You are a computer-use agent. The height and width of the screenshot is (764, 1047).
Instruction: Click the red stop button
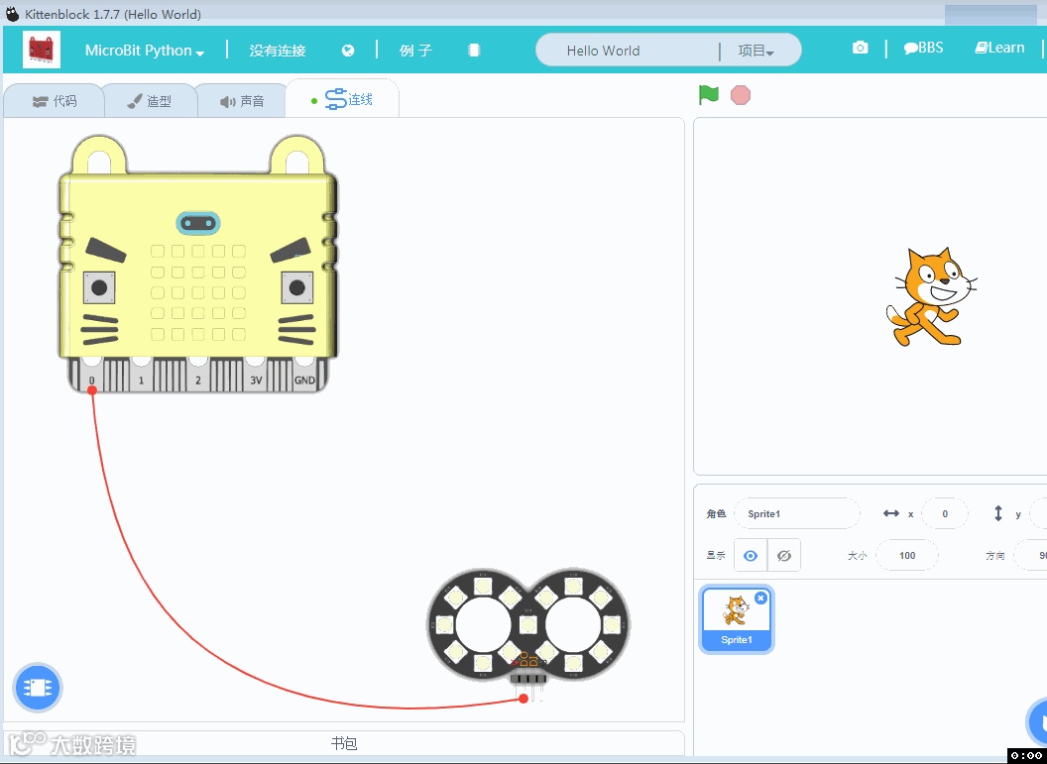(x=741, y=95)
